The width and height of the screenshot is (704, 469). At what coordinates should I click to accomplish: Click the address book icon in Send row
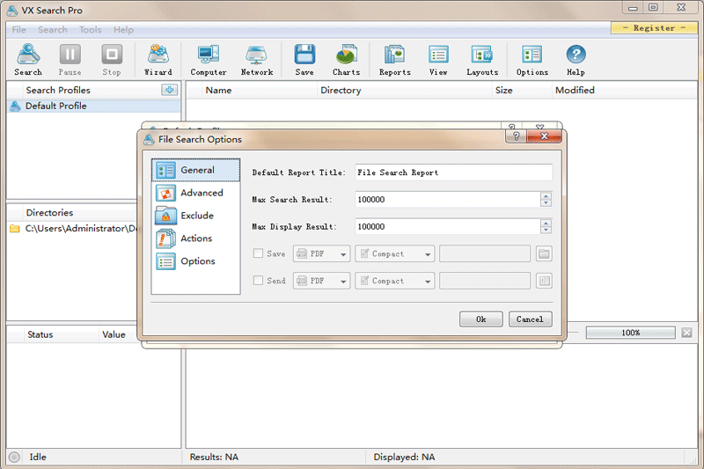(544, 281)
